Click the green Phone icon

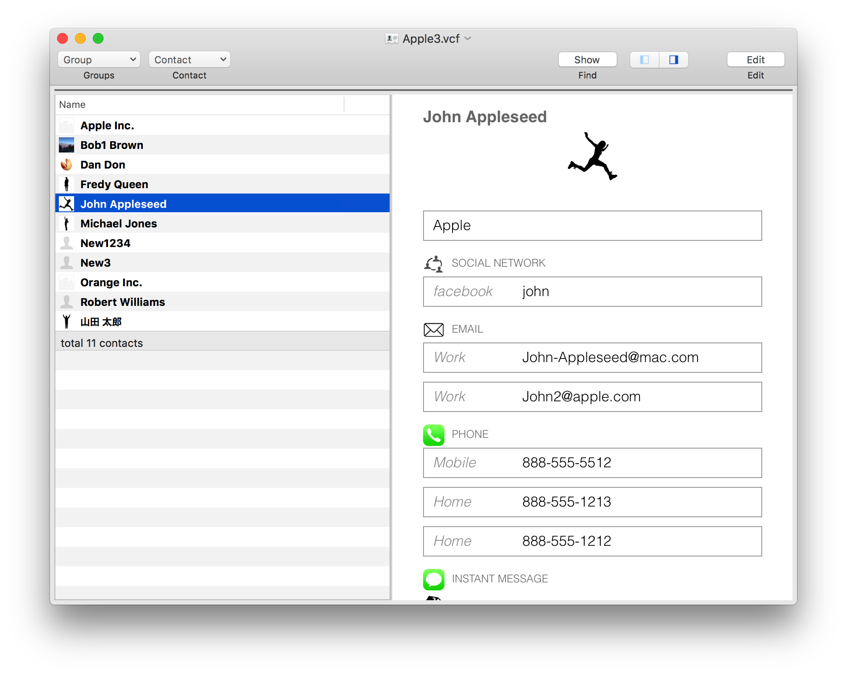[433, 435]
